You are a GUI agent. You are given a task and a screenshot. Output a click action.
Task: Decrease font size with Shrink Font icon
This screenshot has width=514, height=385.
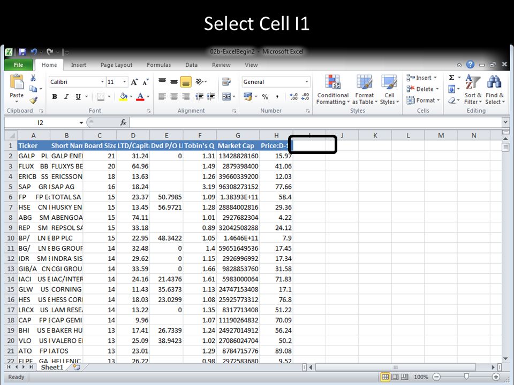146,82
